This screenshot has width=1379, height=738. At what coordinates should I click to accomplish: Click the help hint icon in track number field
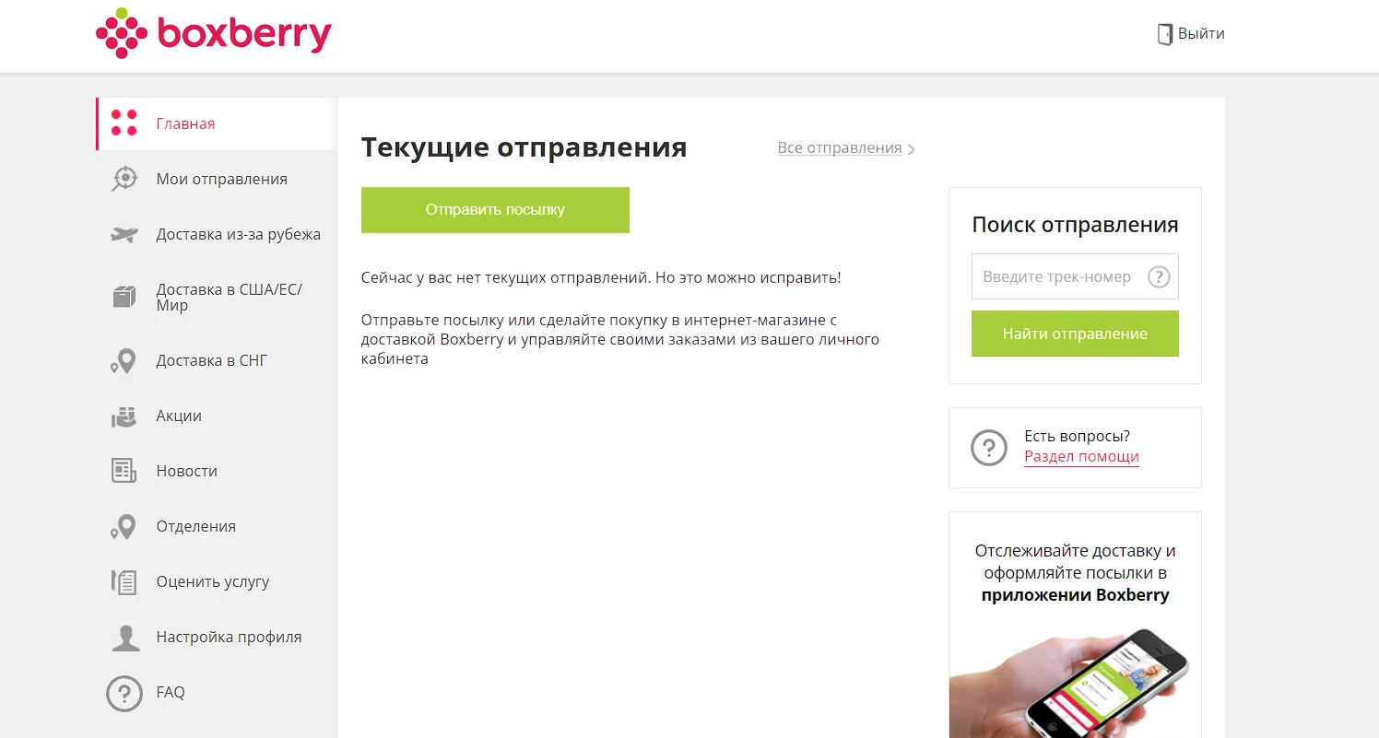1159,276
